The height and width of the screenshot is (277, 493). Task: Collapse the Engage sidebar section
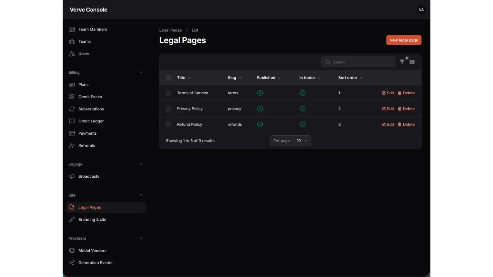click(x=141, y=164)
